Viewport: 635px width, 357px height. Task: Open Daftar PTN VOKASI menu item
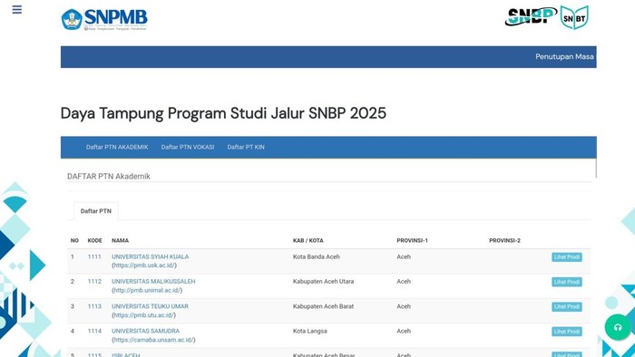[188, 147]
